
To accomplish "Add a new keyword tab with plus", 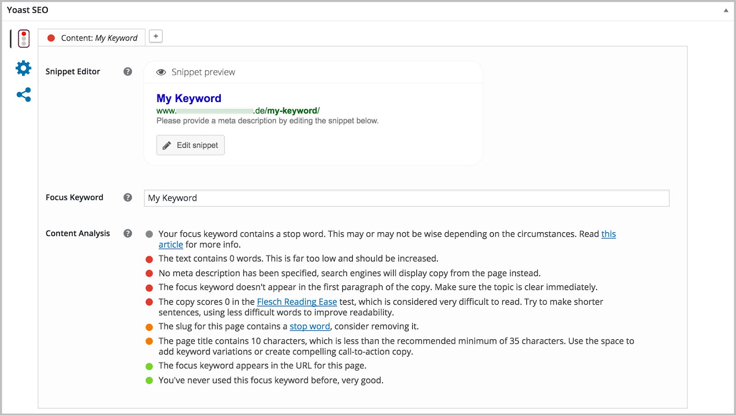I will [156, 36].
